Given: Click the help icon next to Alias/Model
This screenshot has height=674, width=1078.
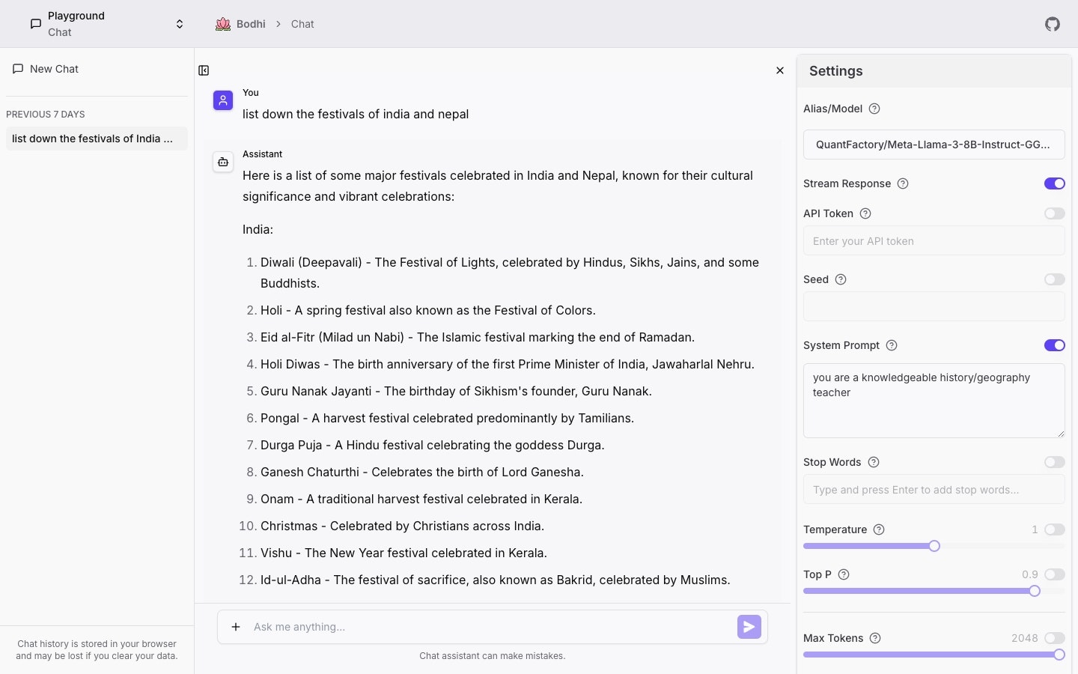Looking at the screenshot, I should pyautogui.click(x=874, y=109).
